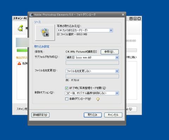
Task: Click the example filename f176.tif text
Action: click(72, 80)
